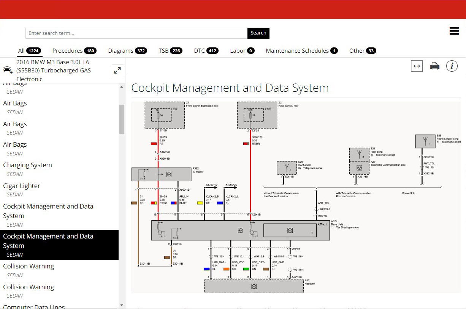Toggle the fit-width arrows icon
This screenshot has width=466, height=309.
(417, 66)
